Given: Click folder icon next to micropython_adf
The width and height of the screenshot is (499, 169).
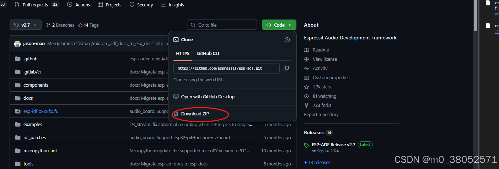Looking at the screenshot, I should [18, 151].
